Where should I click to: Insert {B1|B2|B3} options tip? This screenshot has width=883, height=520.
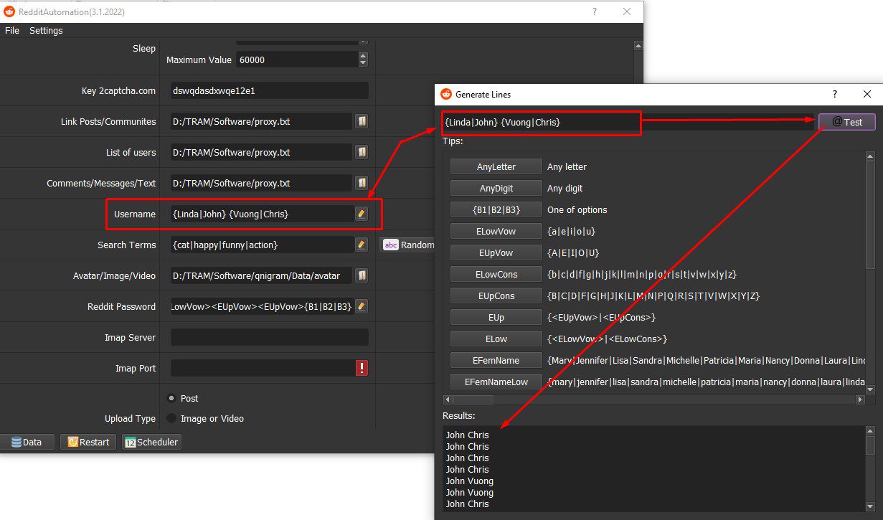496,209
